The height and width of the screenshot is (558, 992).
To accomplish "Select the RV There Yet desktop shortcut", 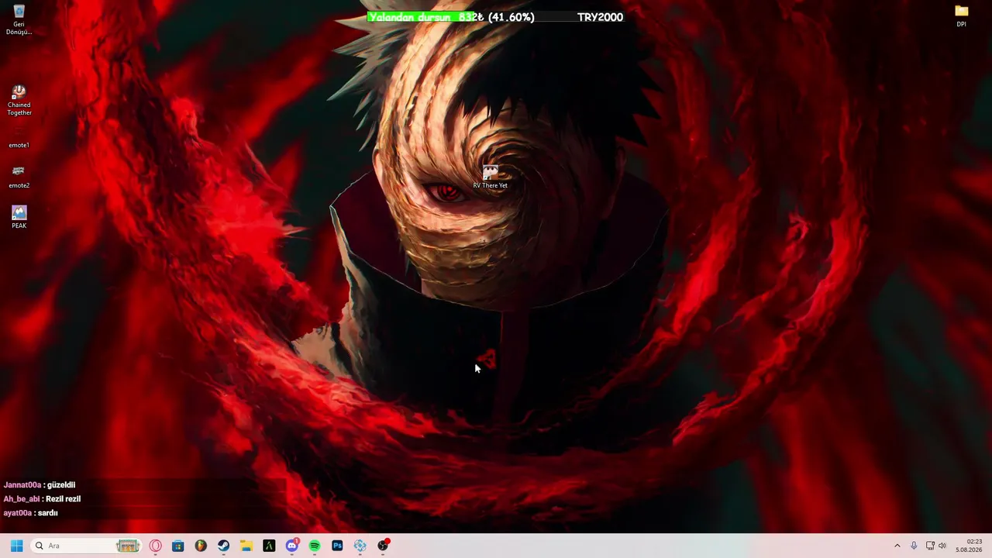I will tap(490, 177).
